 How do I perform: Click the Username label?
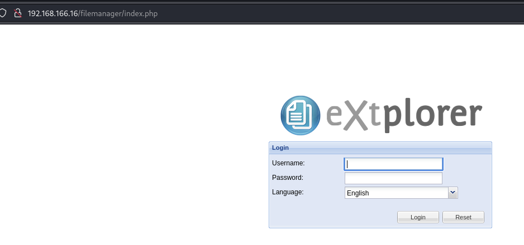[x=288, y=163]
